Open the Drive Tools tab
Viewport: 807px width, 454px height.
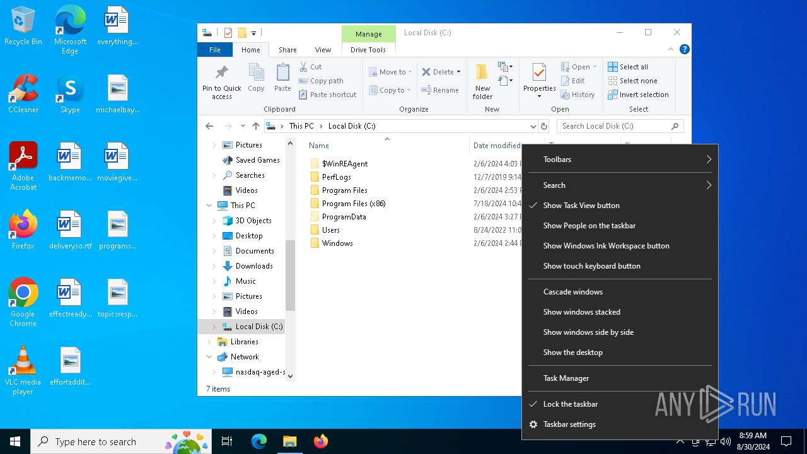point(368,50)
